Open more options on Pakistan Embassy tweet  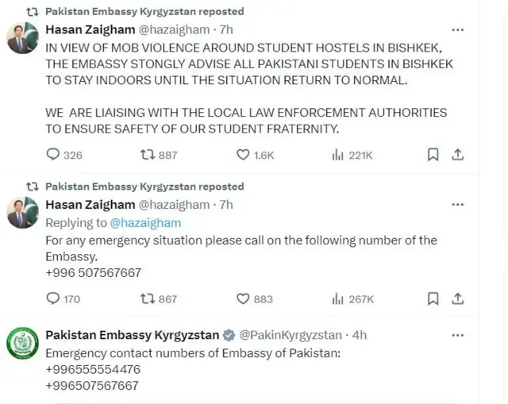click(x=457, y=336)
